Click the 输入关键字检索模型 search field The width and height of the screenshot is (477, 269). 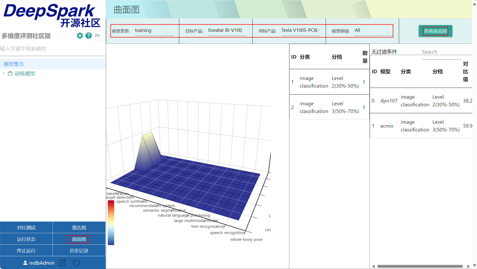51,49
